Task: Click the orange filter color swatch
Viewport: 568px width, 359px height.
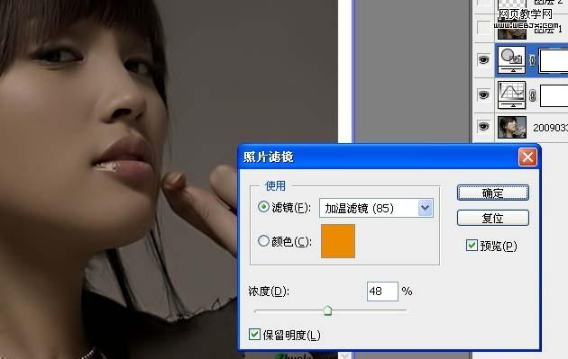Action: 337,241
